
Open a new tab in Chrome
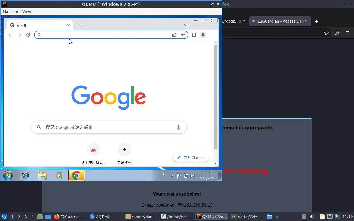pos(79,25)
